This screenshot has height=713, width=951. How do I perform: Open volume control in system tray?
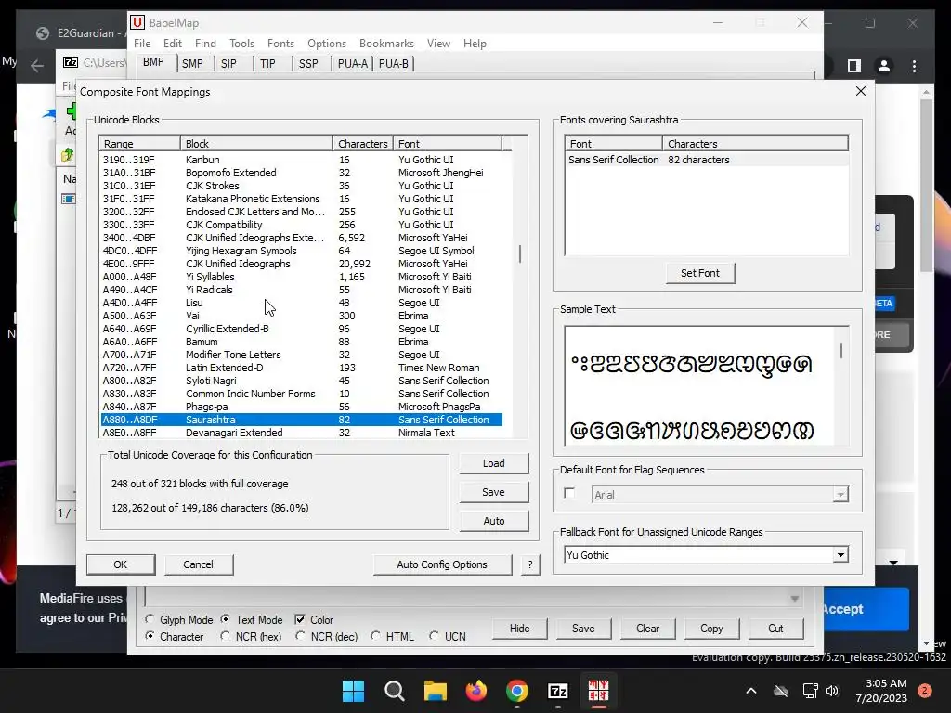tap(832, 691)
